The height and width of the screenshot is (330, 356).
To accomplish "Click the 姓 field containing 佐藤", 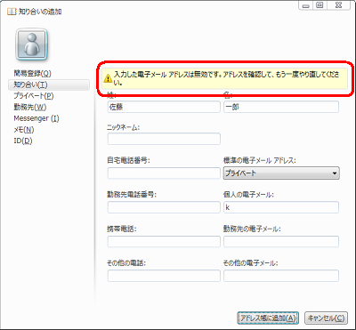I will (x=164, y=107).
